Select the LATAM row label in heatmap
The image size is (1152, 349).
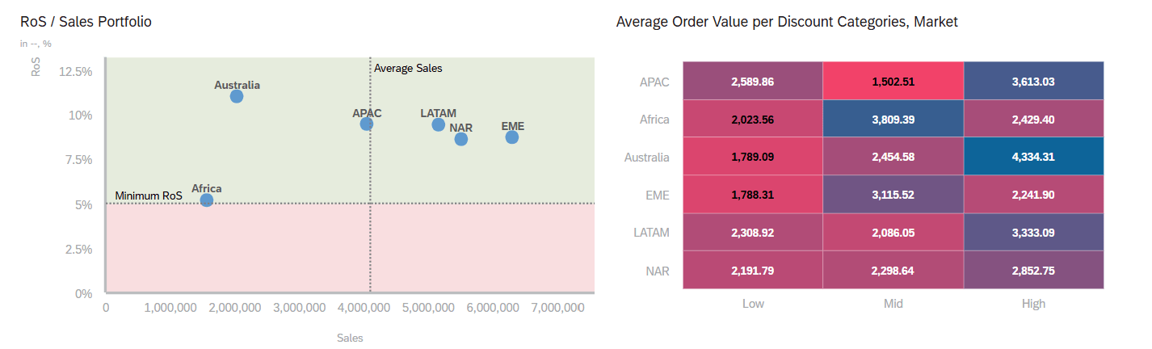(651, 233)
